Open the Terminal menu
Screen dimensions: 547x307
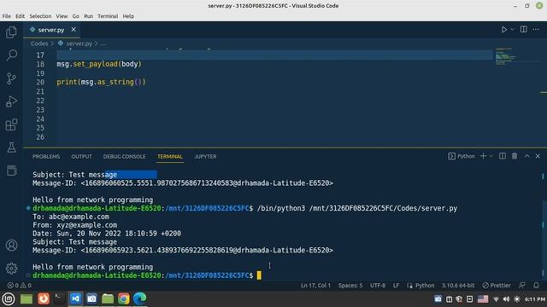tap(108, 16)
